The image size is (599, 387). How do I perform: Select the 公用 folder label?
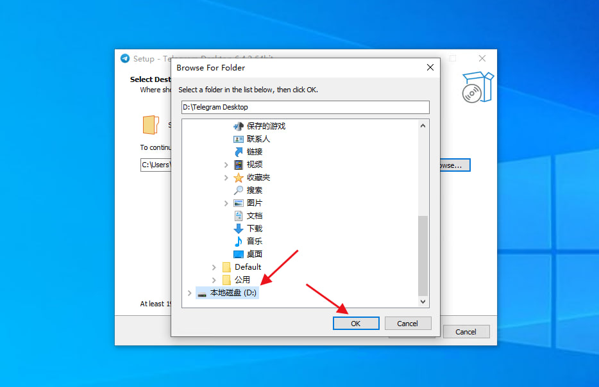click(x=242, y=280)
